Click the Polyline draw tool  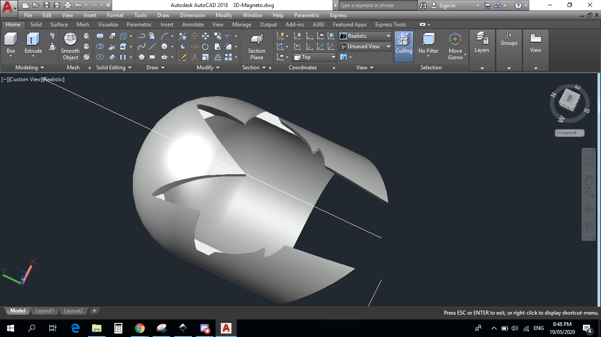[x=142, y=36]
